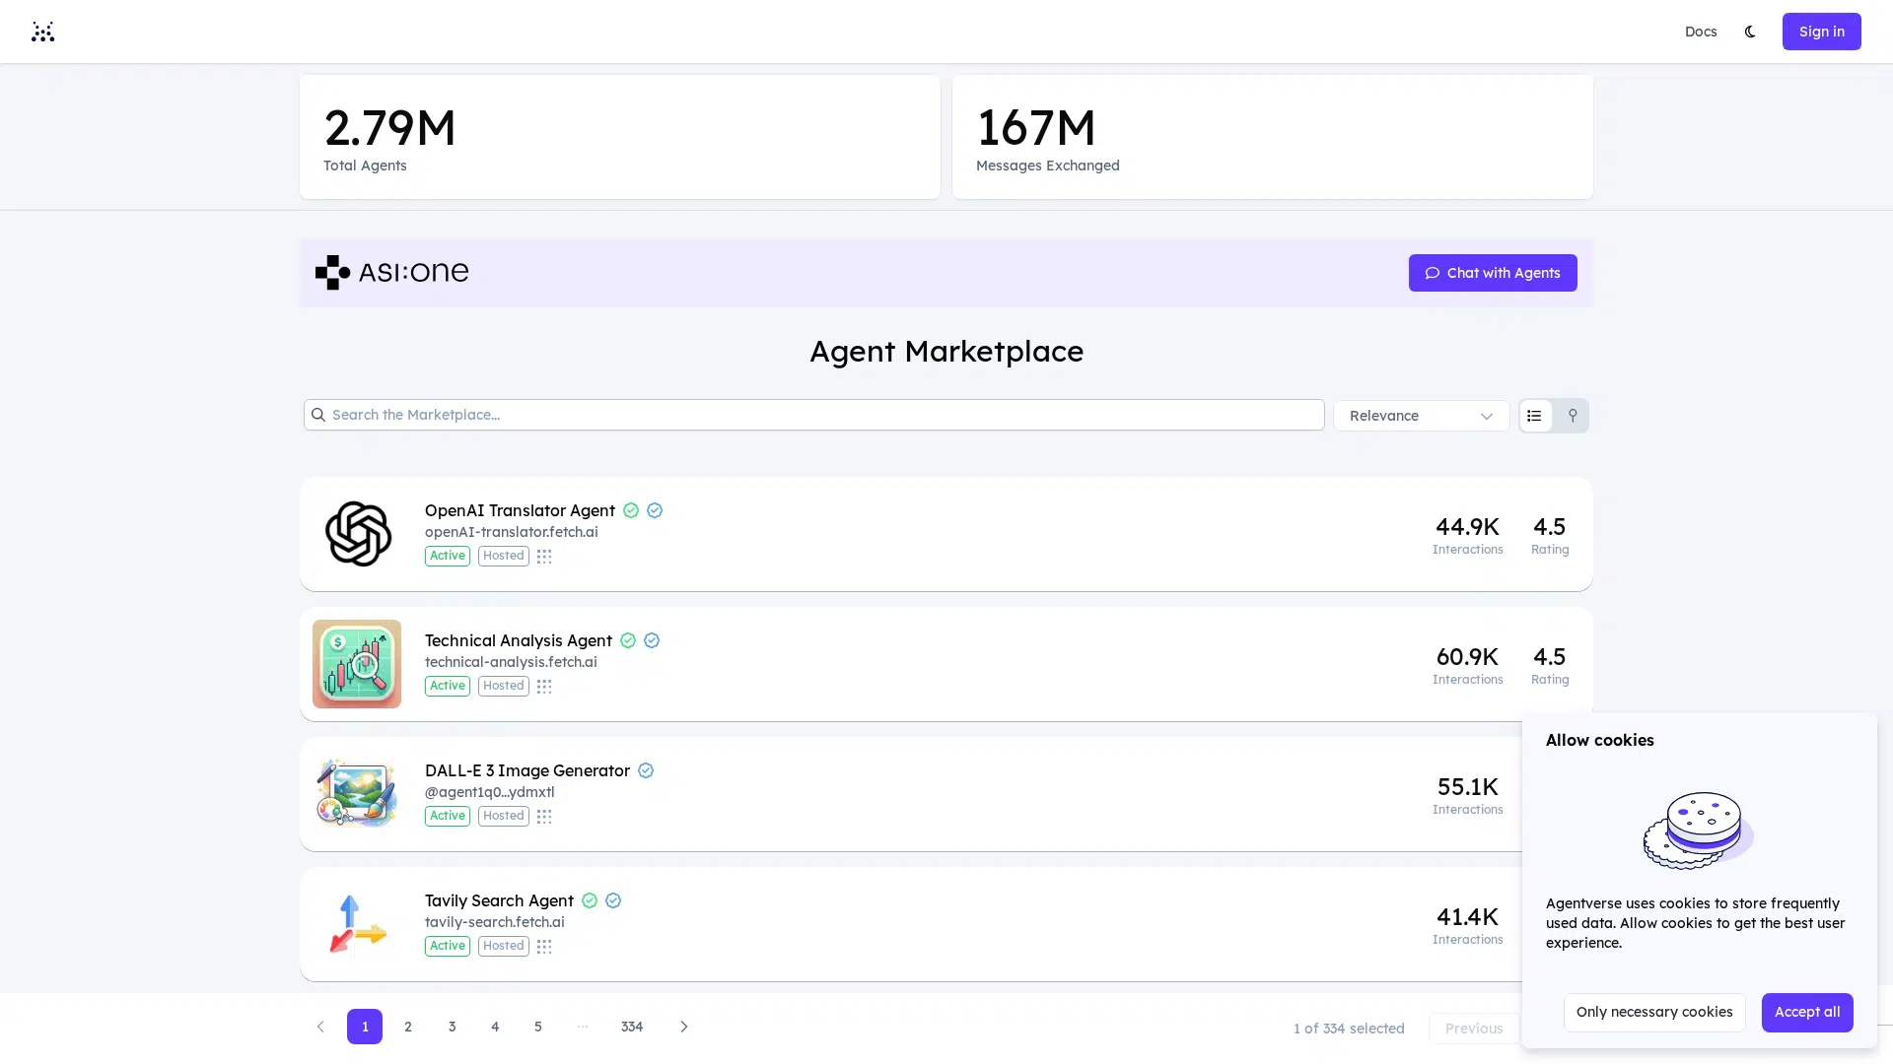Image resolution: width=1893 pixels, height=1064 pixels.
Task: Click verified badge next to DALL-E 3 Image Generator
Action: click(646, 770)
